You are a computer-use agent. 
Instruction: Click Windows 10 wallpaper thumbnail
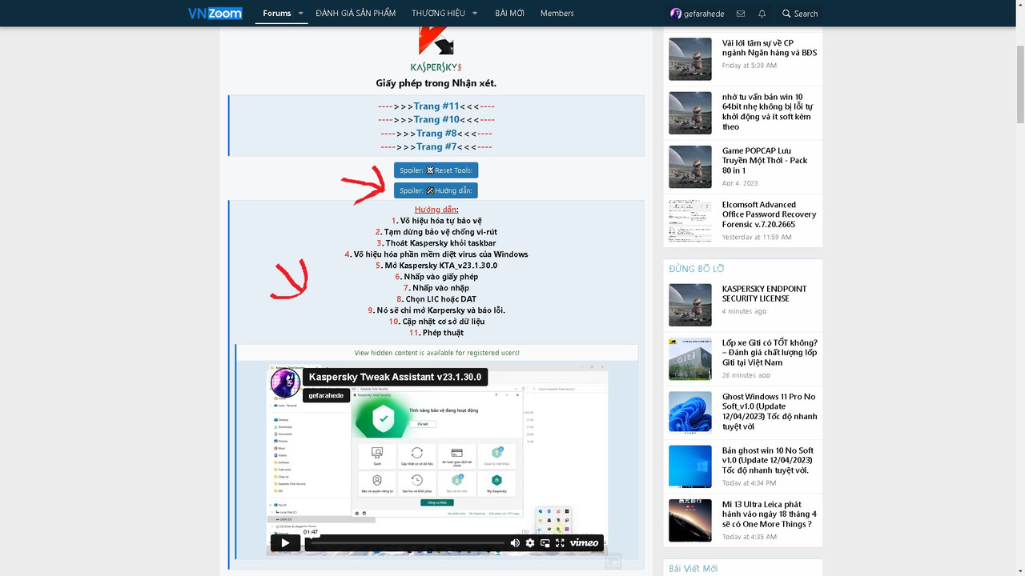pyautogui.click(x=690, y=466)
